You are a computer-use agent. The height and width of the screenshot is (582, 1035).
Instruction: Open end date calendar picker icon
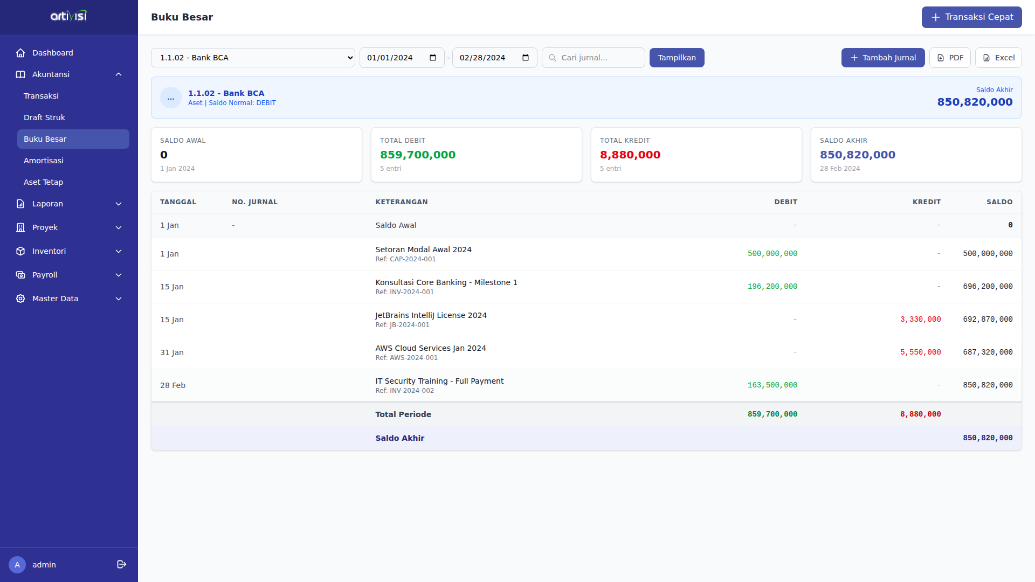click(526, 58)
